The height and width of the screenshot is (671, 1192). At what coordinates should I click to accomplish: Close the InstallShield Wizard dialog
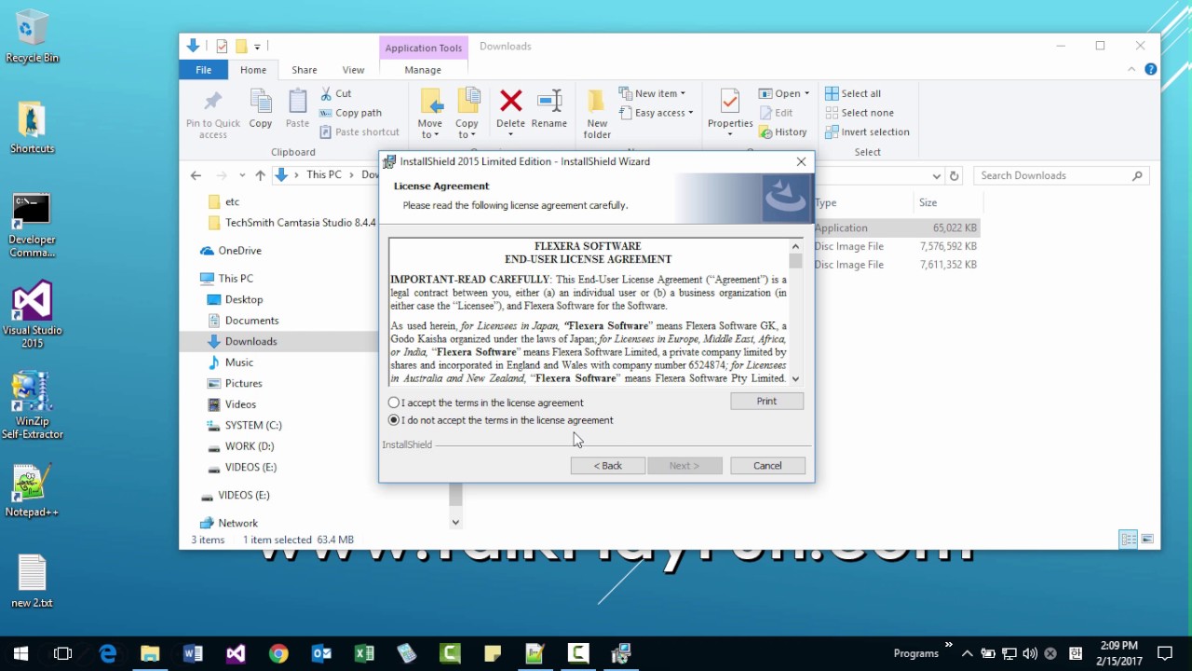click(x=801, y=161)
